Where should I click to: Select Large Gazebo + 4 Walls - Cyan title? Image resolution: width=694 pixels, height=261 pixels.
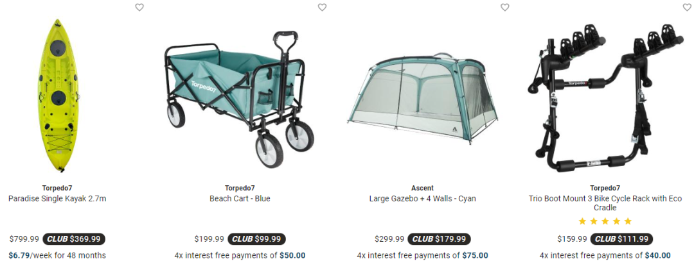point(423,199)
